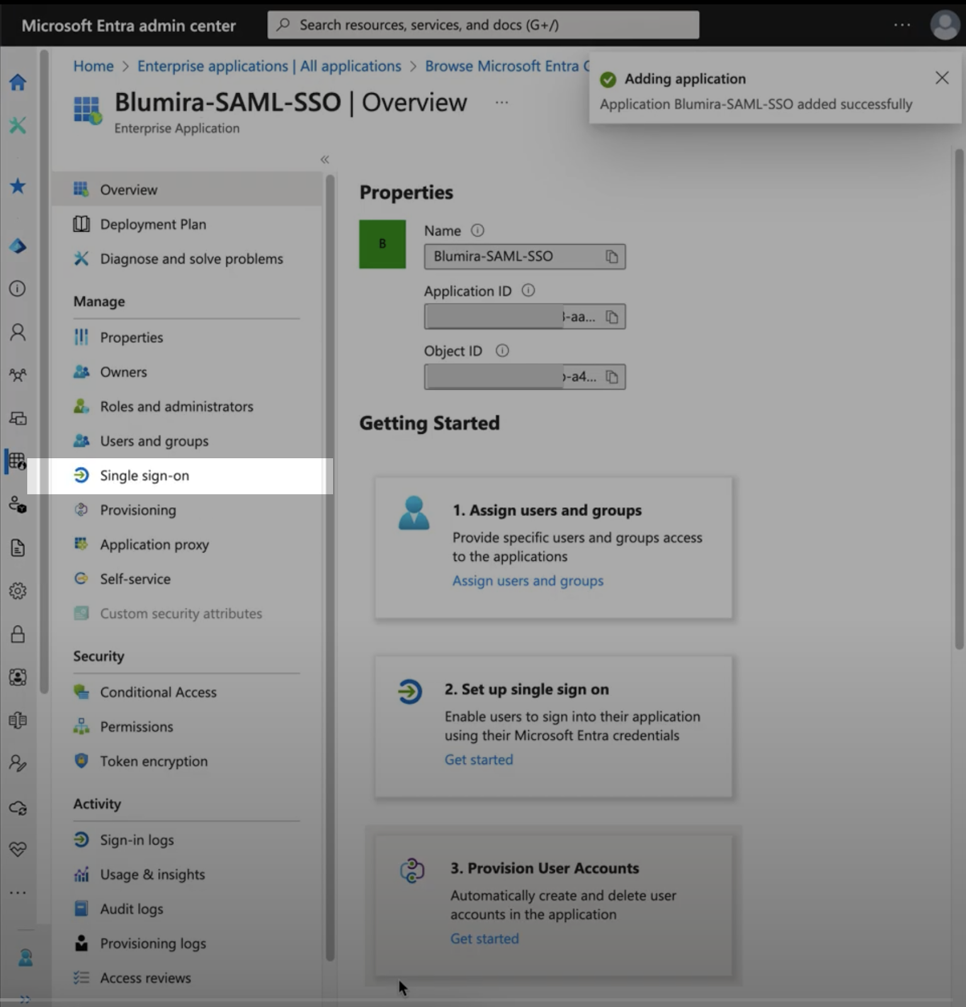966x1007 pixels.
Task: Click Enterprise applications | All applications breadcrumb
Action: click(269, 66)
